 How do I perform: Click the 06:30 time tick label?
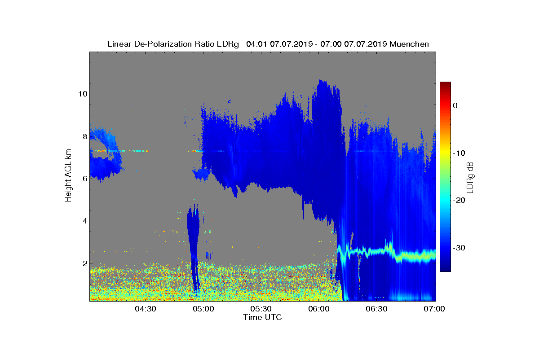point(377,309)
